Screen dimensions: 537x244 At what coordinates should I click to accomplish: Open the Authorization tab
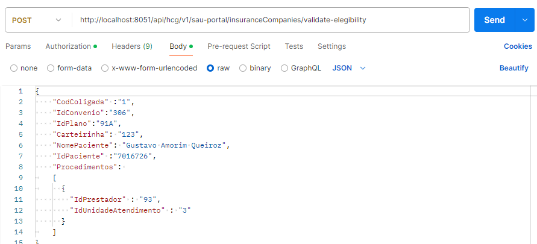point(68,46)
